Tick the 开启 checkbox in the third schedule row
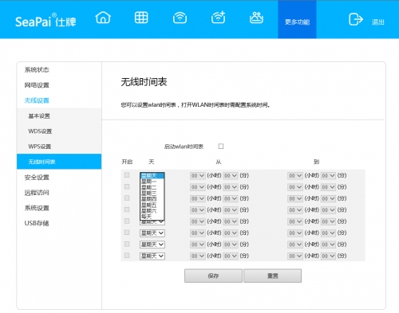The width and height of the screenshot is (399, 313). (x=127, y=198)
